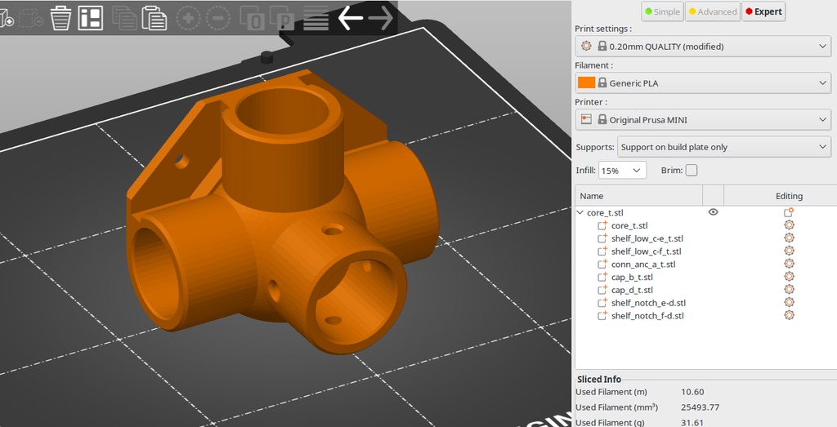Click the orange filament color swatch
The height and width of the screenshot is (427, 837).
(x=586, y=82)
